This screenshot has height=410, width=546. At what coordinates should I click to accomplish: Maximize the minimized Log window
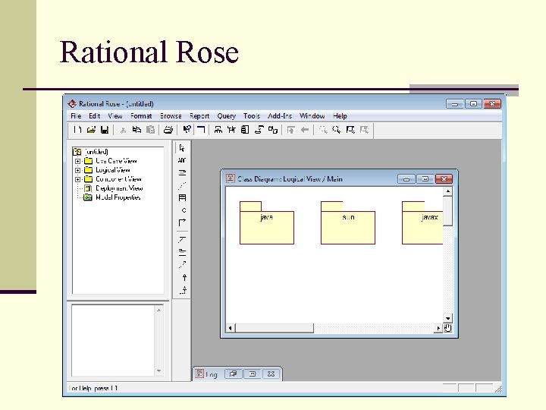tap(252, 374)
